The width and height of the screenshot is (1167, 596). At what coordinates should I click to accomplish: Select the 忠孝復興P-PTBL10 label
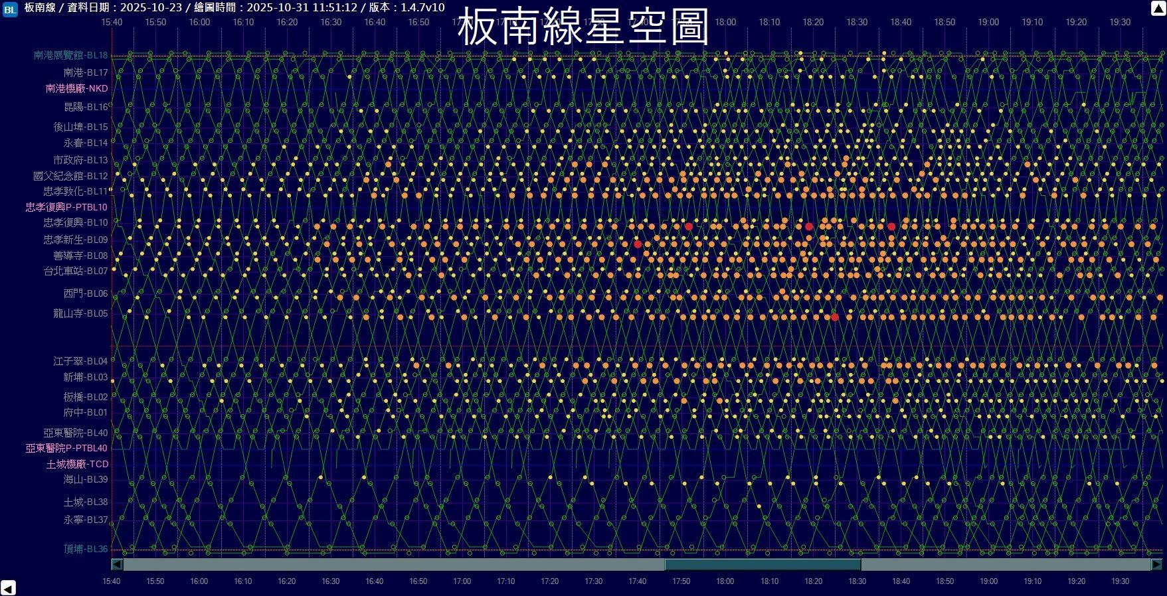pyautogui.click(x=66, y=207)
